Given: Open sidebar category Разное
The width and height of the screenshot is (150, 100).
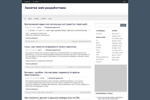Looking at the screenshot, I should tap(99, 62).
